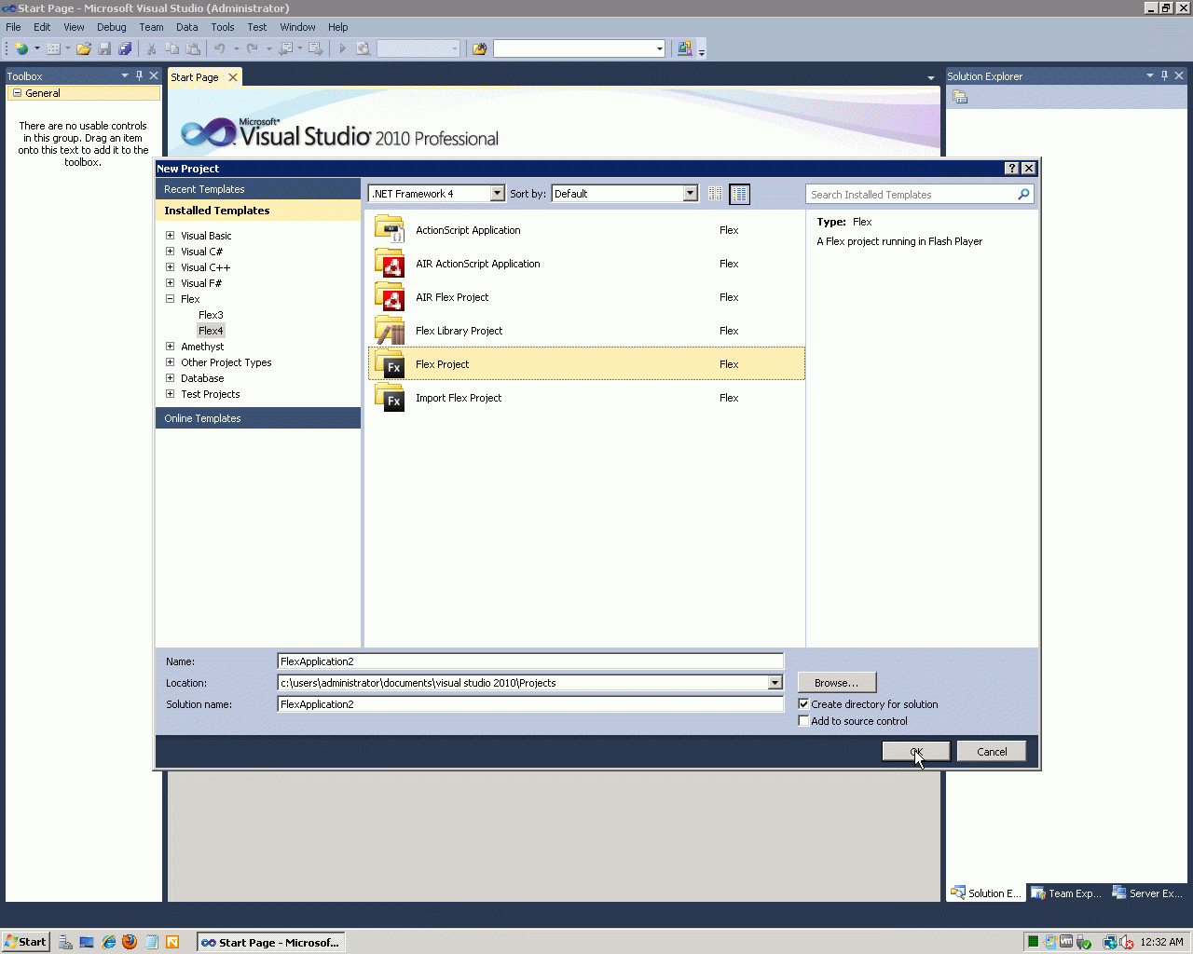This screenshot has height=954, width=1193.
Task: Click the Add New Item toolbar icon
Action: tap(53, 48)
